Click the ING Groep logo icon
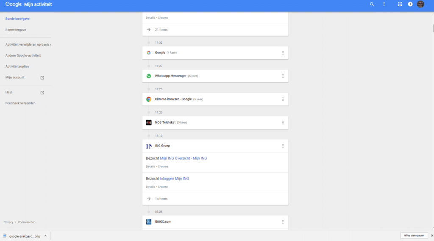 click(149, 146)
